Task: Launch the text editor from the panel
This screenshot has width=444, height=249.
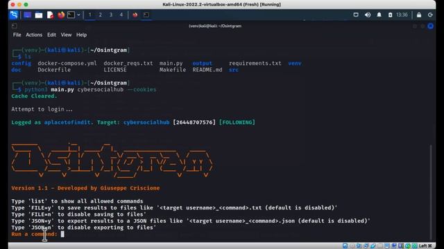Action: pyautogui.click(x=50, y=15)
